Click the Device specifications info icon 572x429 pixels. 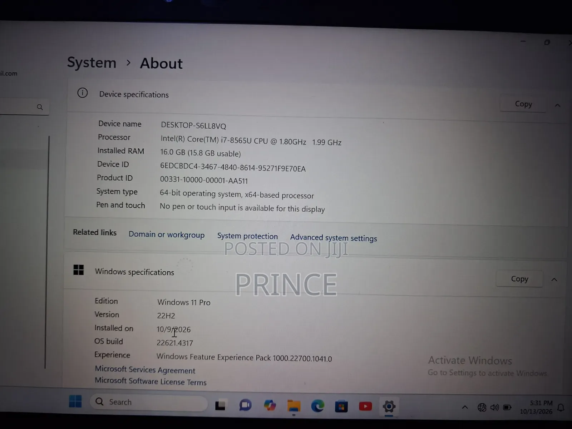click(83, 93)
